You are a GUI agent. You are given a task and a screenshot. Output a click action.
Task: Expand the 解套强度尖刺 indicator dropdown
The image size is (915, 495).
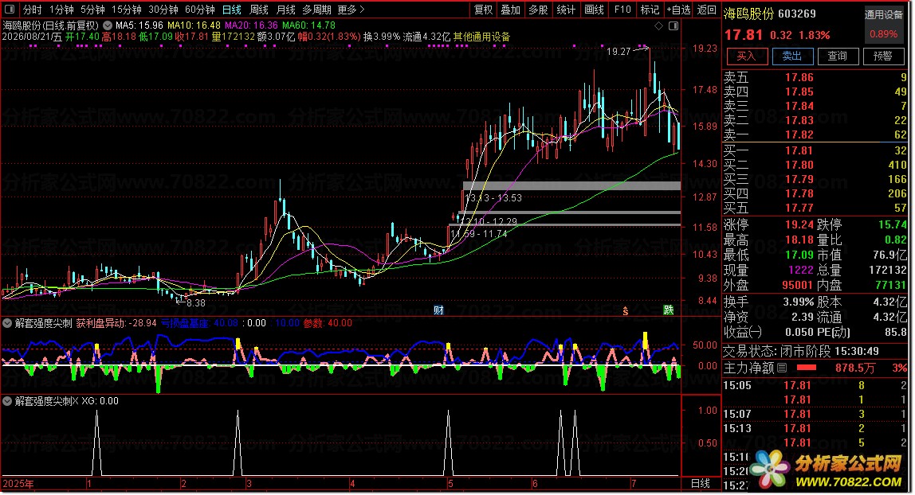tap(8, 323)
